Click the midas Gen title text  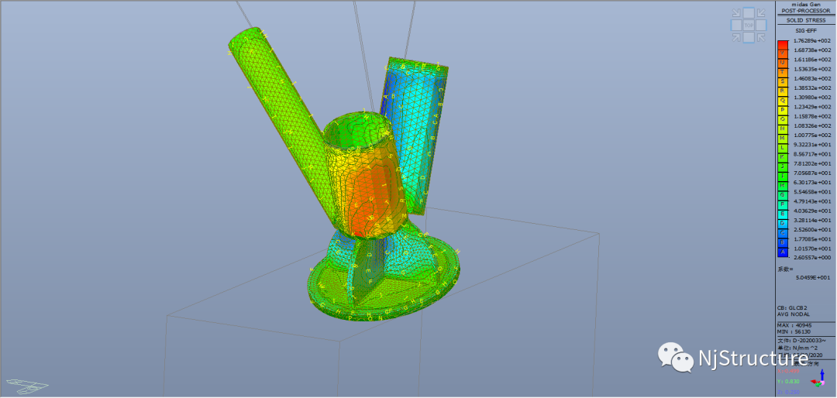[x=805, y=5]
